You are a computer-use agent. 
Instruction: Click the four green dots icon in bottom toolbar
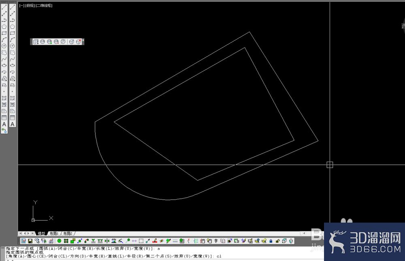(x=66, y=241)
